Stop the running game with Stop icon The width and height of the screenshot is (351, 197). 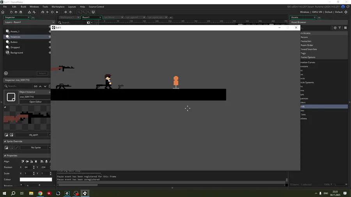(52, 12)
